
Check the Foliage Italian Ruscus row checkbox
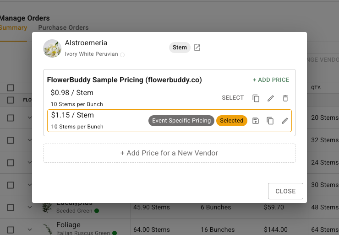pyautogui.click(x=11, y=230)
